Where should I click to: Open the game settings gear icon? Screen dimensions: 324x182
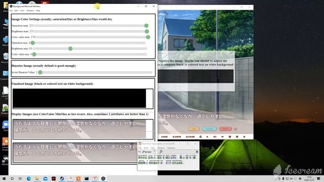[230, 137]
